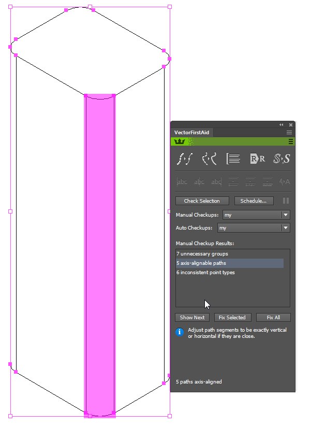Click the left-justify text anchor icon
The width and height of the screenshot is (311, 440).
click(182, 181)
